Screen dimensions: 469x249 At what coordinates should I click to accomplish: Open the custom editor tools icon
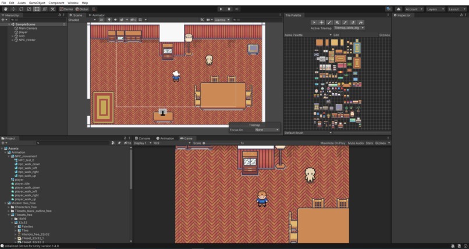point(52,9)
